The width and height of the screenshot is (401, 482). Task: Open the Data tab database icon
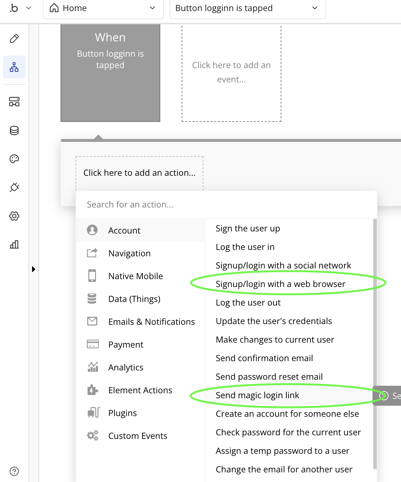pyautogui.click(x=14, y=130)
